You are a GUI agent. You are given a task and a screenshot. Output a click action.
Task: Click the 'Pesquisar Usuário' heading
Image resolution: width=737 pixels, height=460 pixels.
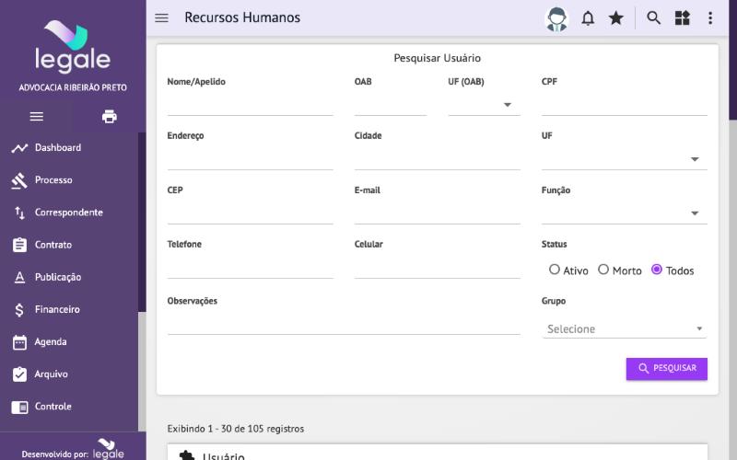coord(437,58)
